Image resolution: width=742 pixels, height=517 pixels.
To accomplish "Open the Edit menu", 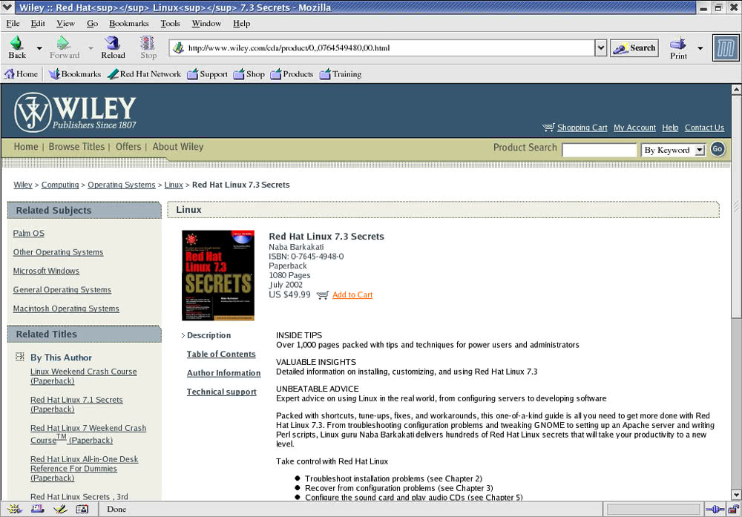I will (x=38, y=23).
